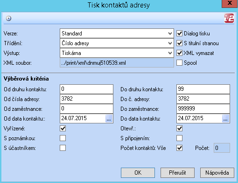Click the XML soubor: label
This screenshot has width=238, height=183.
(x=18, y=63)
